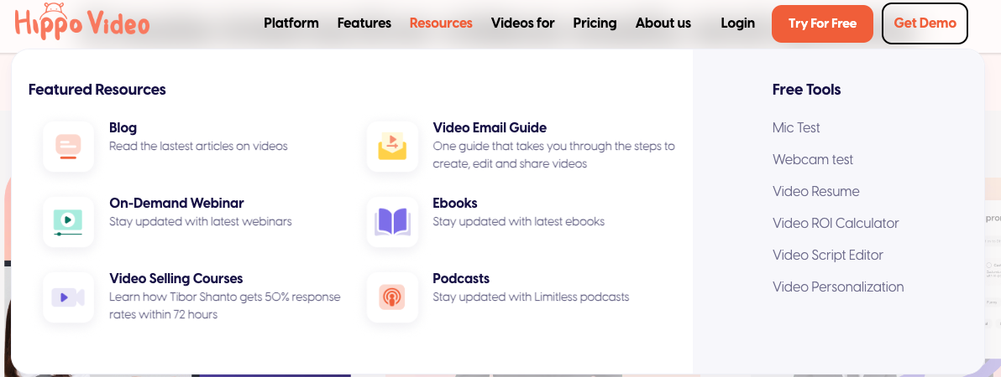Open the Mic Test tool
The width and height of the screenshot is (1001, 377).
[796, 128]
